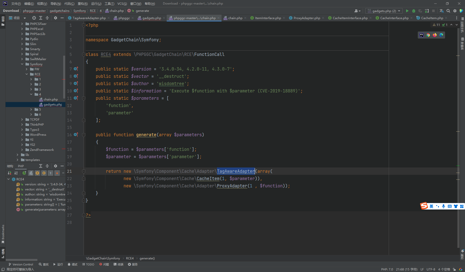The image size is (465, 272).
Task: Click UTF-8 encoding in status bar
Action: (x=431, y=269)
